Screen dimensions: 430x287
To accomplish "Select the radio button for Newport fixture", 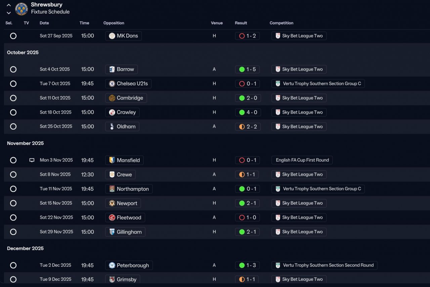I will click(13, 203).
